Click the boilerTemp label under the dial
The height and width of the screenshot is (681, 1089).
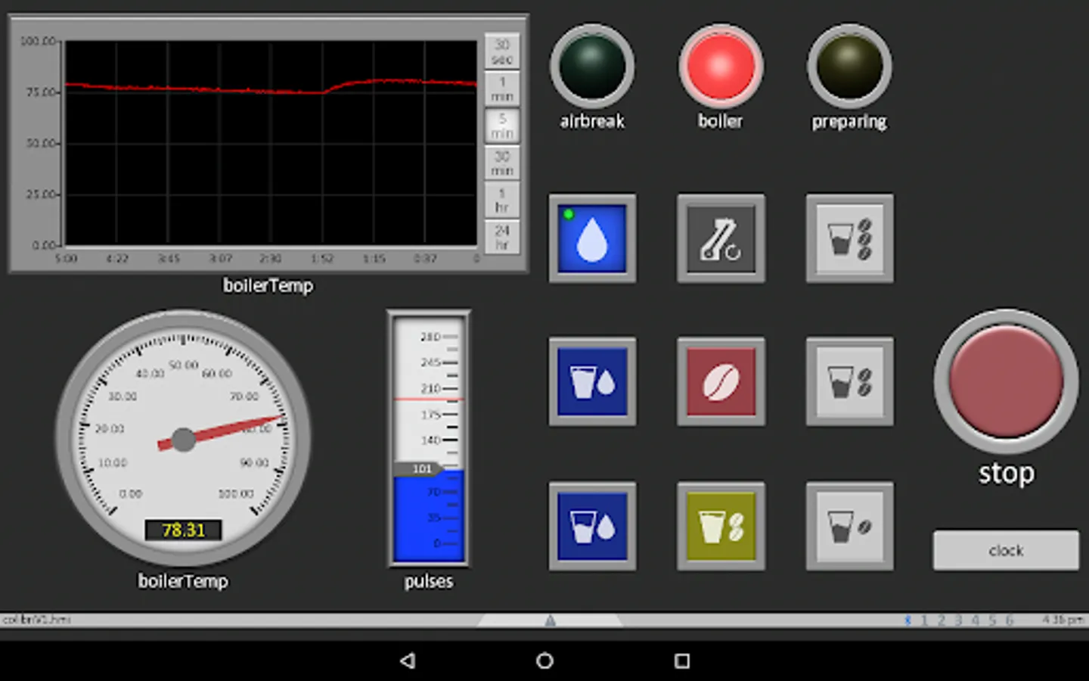tap(183, 581)
